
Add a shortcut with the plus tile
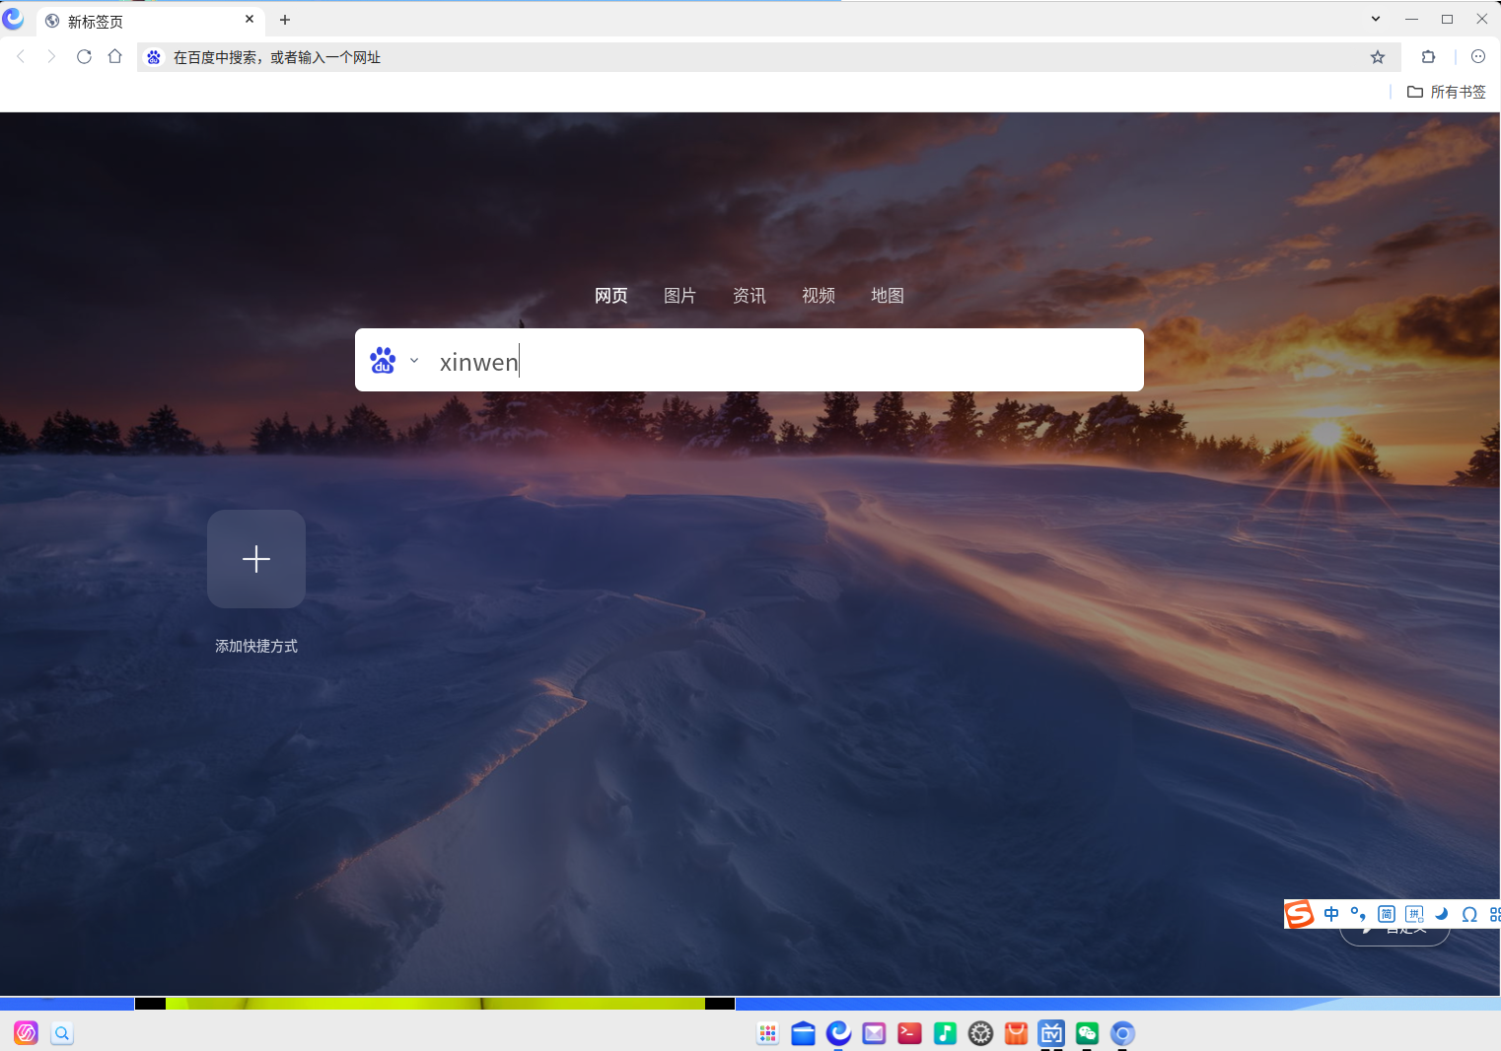click(x=256, y=559)
